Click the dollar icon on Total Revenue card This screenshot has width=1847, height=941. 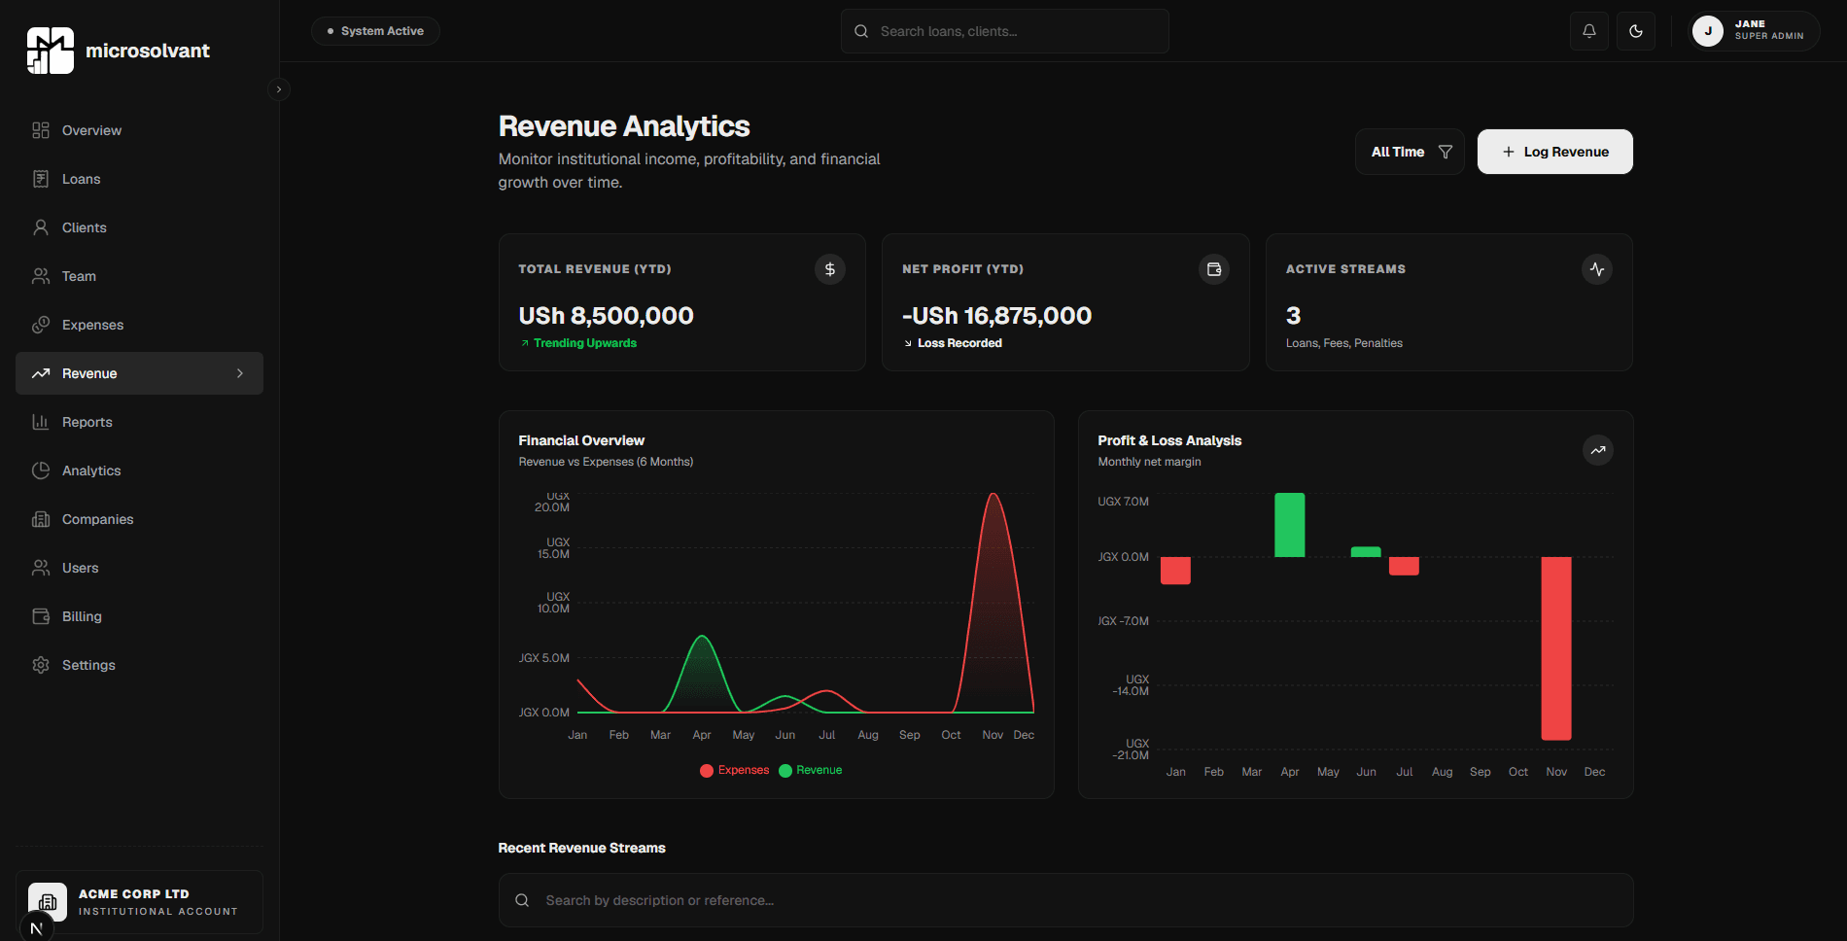pyautogui.click(x=830, y=269)
